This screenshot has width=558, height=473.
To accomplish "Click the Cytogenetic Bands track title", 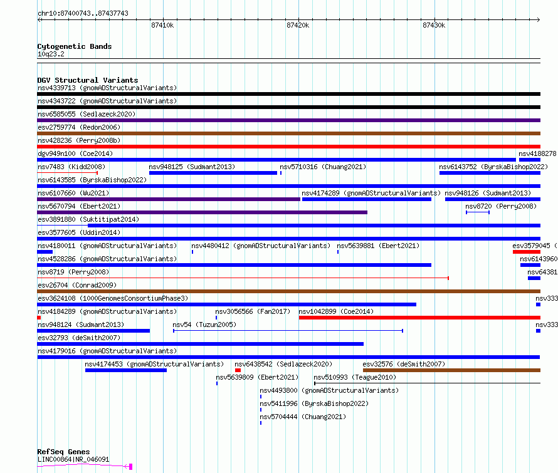I will point(75,46).
